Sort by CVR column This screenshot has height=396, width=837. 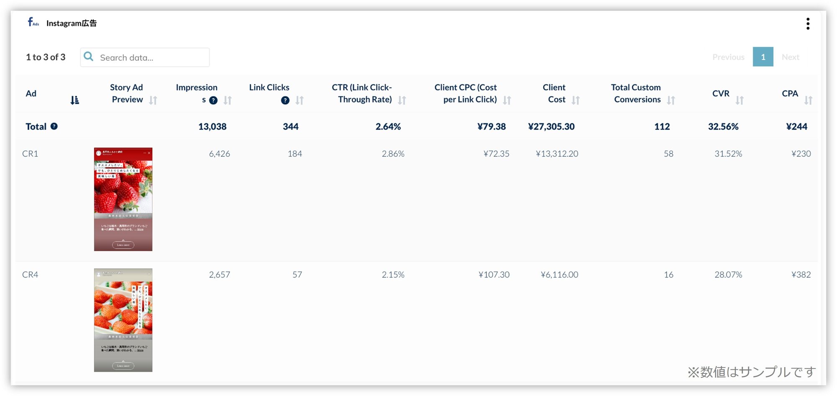(740, 100)
